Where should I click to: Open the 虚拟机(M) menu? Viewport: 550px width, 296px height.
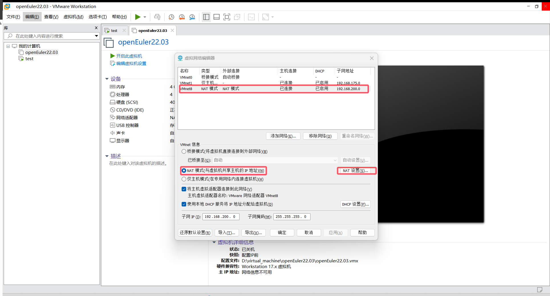(x=73, y=17)
